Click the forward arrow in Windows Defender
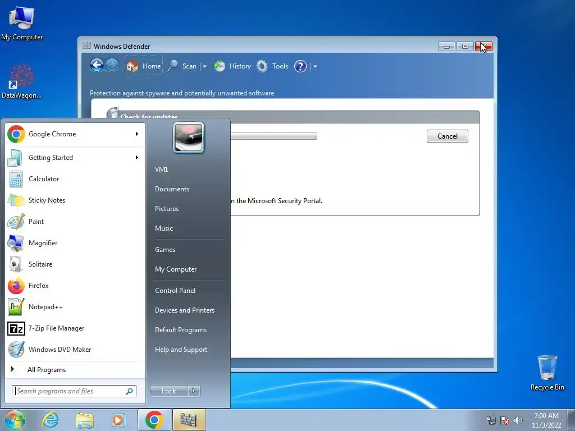 (x=112, y=66)
